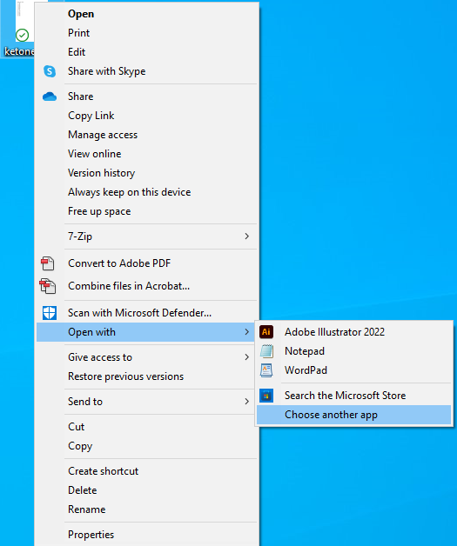Click the Notepad icon in submenu
Image resolution: width=457 pixels, height=546 pixels.
pyautogui.click(x=266, y=351)
